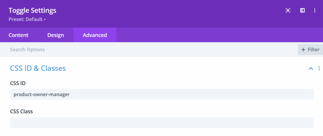Click the CSS ID field label

click(18, 83)
